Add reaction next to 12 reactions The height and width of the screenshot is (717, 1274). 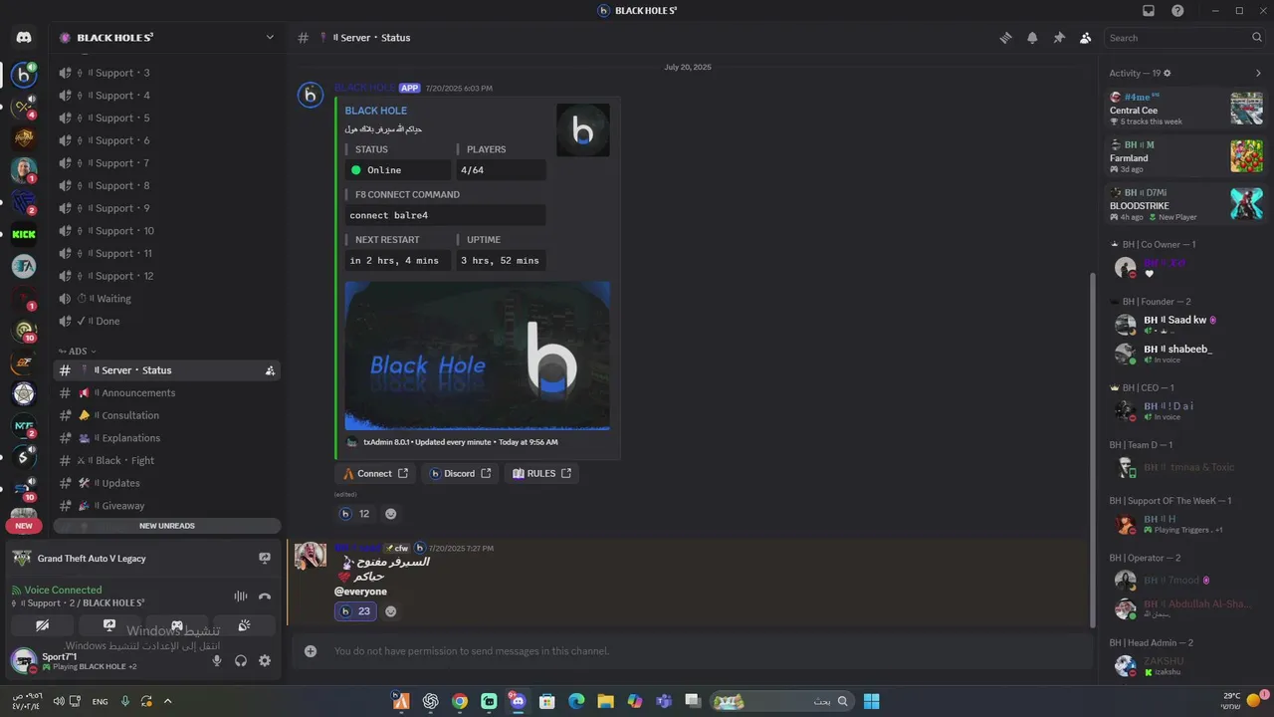390,514
